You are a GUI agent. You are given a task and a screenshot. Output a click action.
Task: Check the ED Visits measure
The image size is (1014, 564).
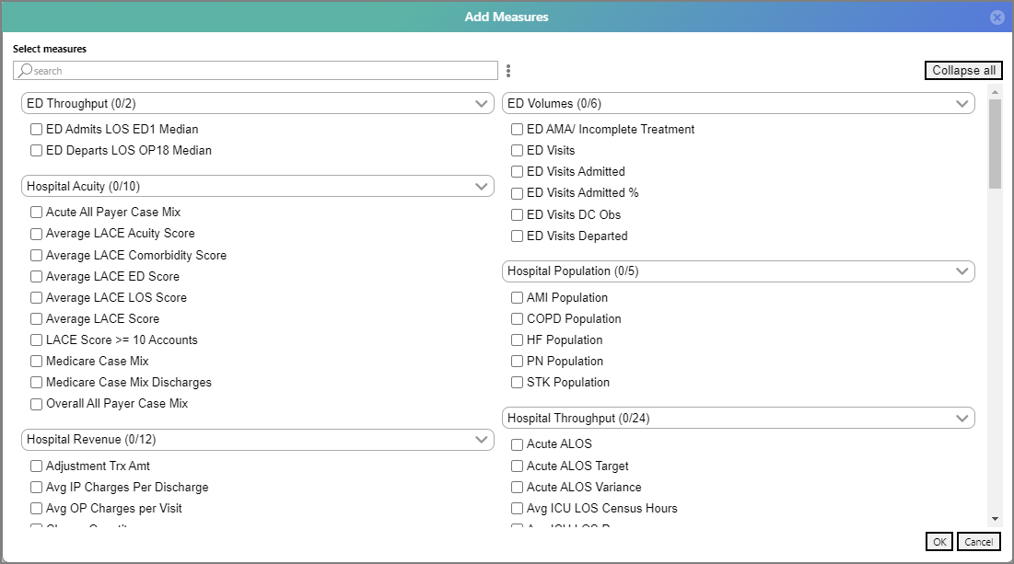517,150
